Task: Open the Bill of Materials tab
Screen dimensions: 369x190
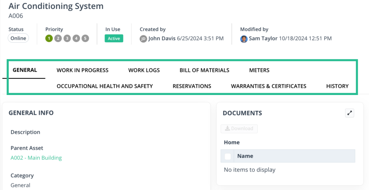Action: coord(204,70)
